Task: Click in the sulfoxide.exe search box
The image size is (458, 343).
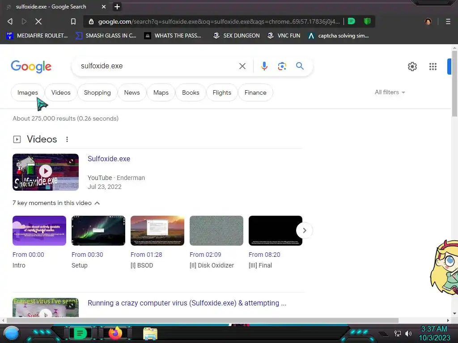Action: tap(158, 66)
